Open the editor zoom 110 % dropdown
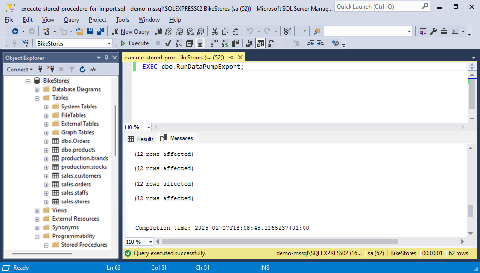The height and width of the screenshot is (273, 480). click(x=149, y=127)
